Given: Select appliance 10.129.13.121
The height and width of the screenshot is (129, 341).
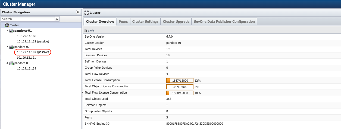Looking at the screenshot, I should pos(27,58).
